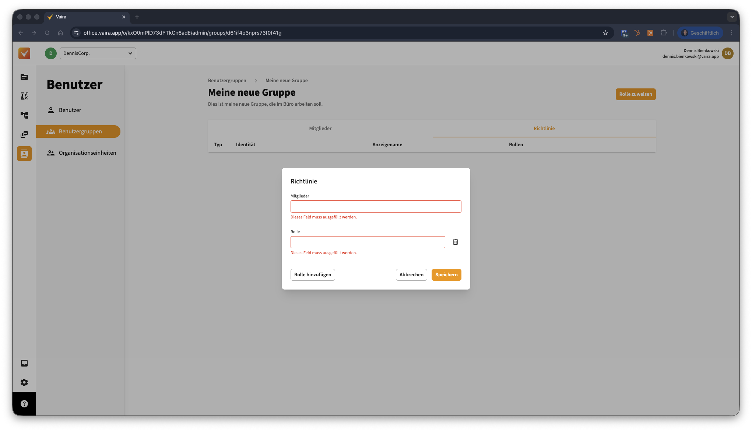Open the contacts icon highlighted in the sidebar

click(x=24, y=154)
